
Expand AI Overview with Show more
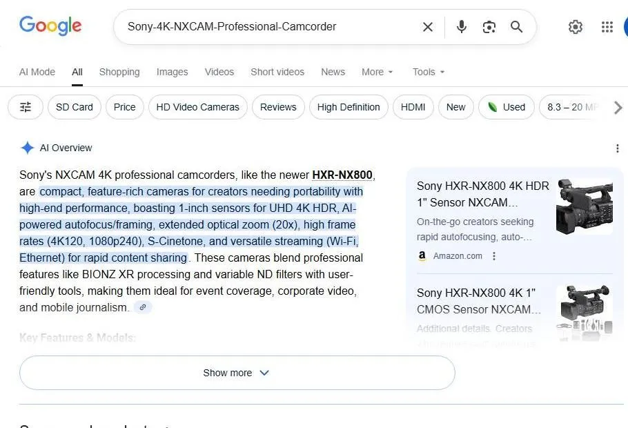tap(237, 373)
